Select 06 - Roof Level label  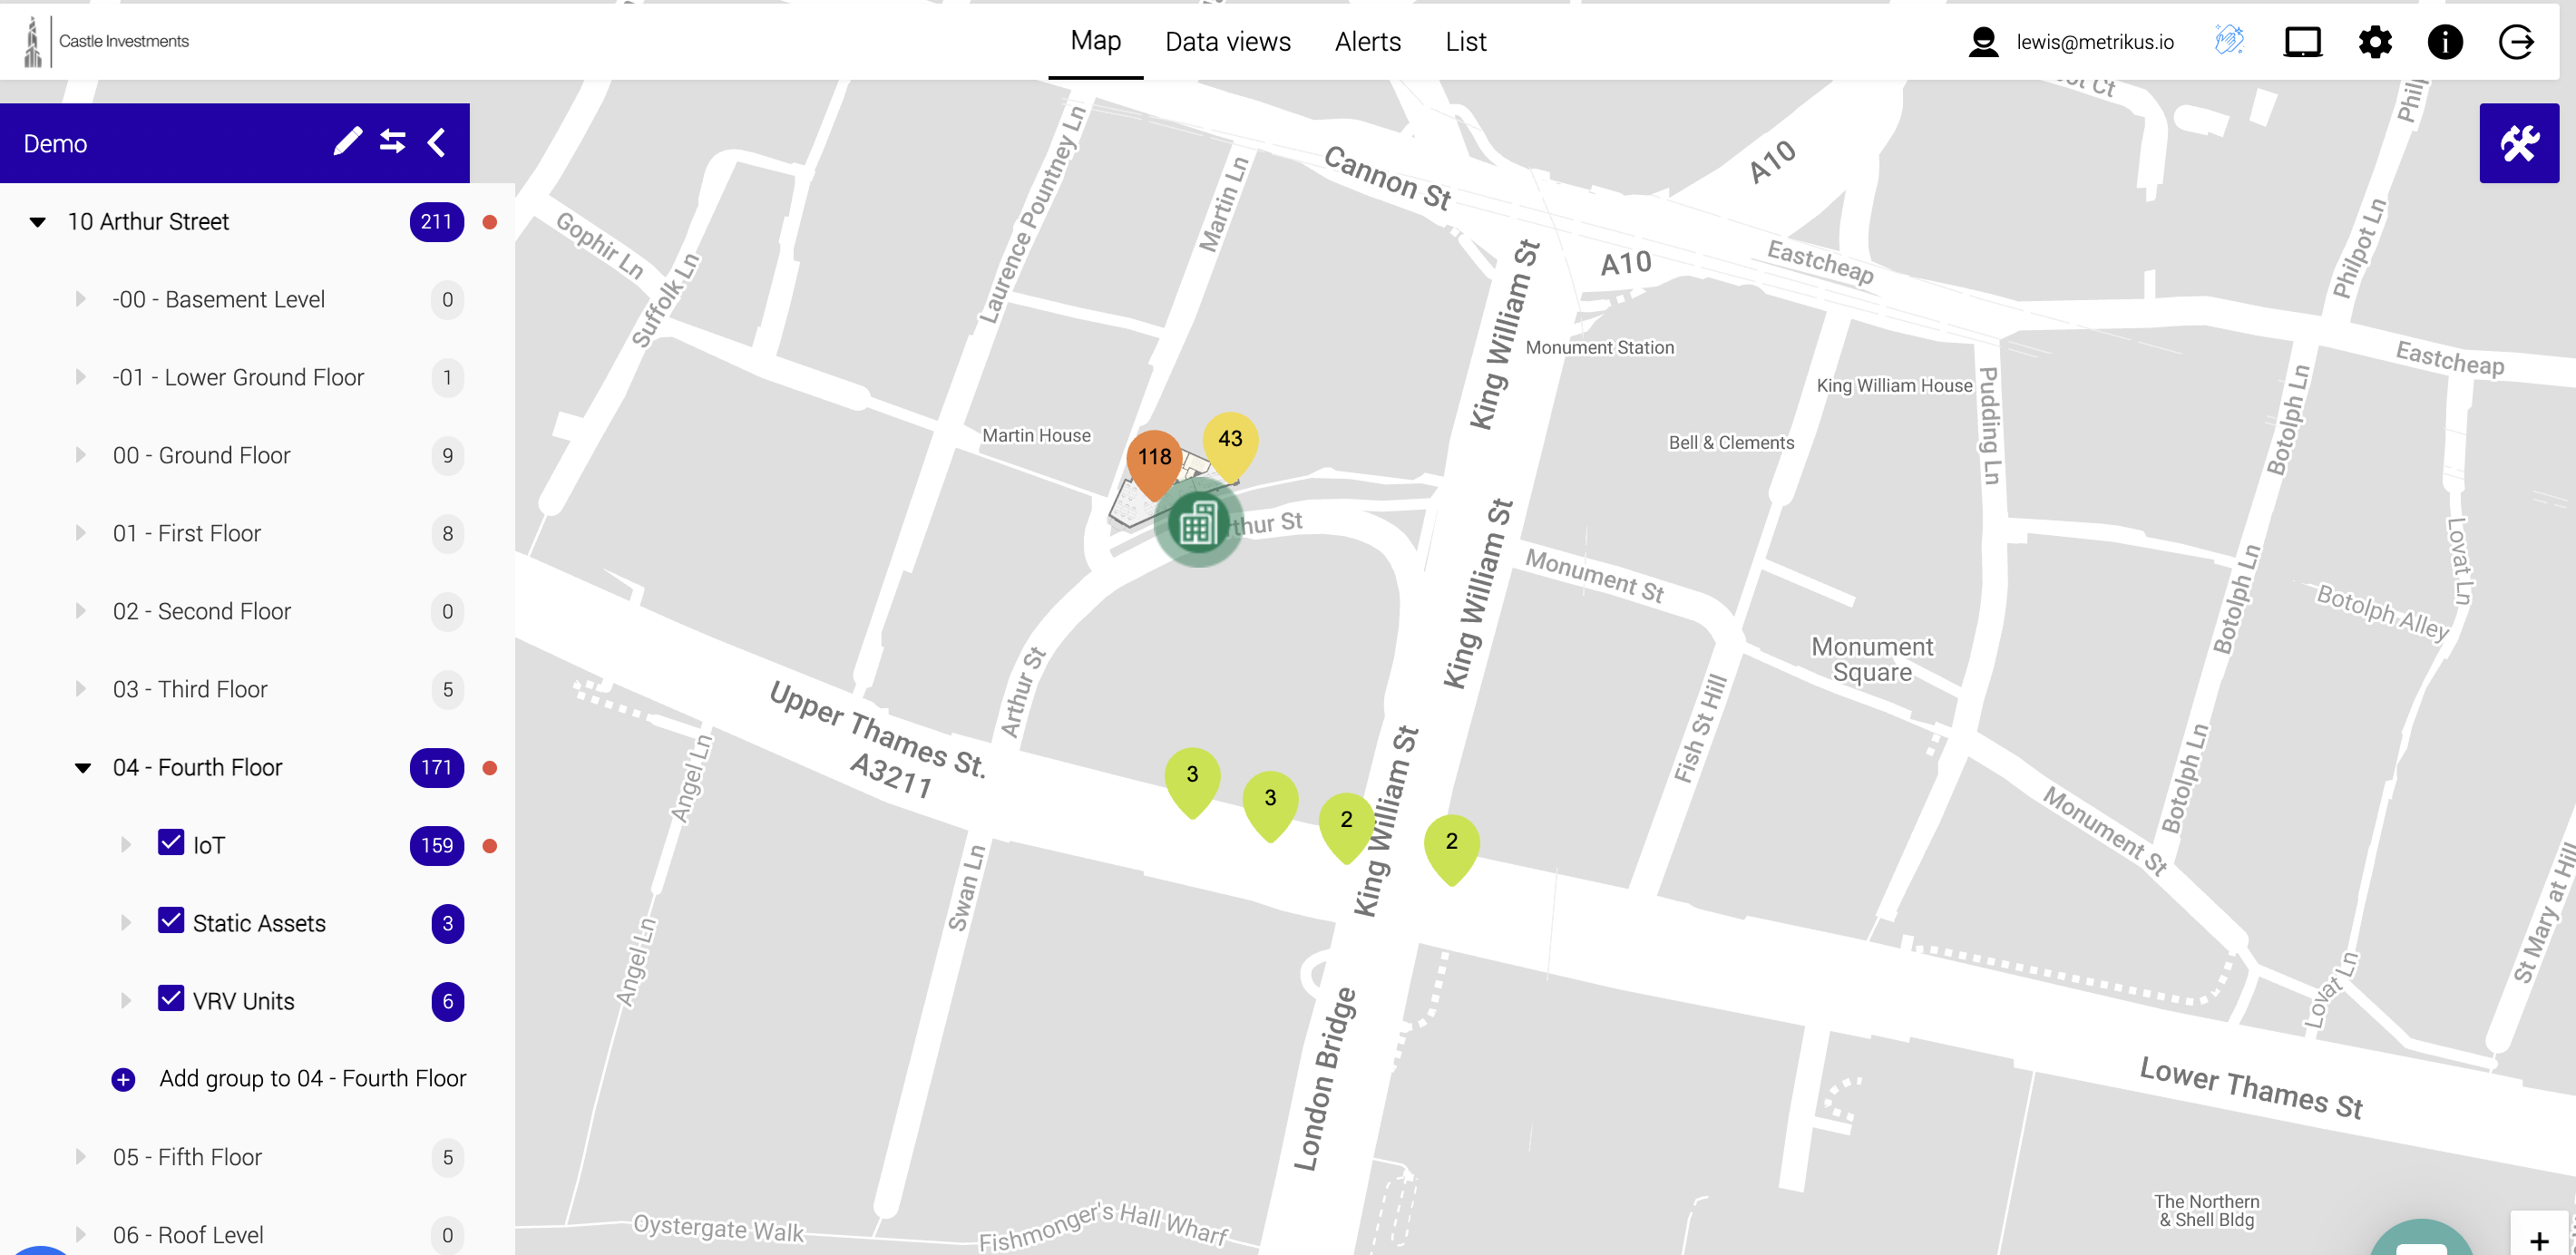tap(188, 1236)
